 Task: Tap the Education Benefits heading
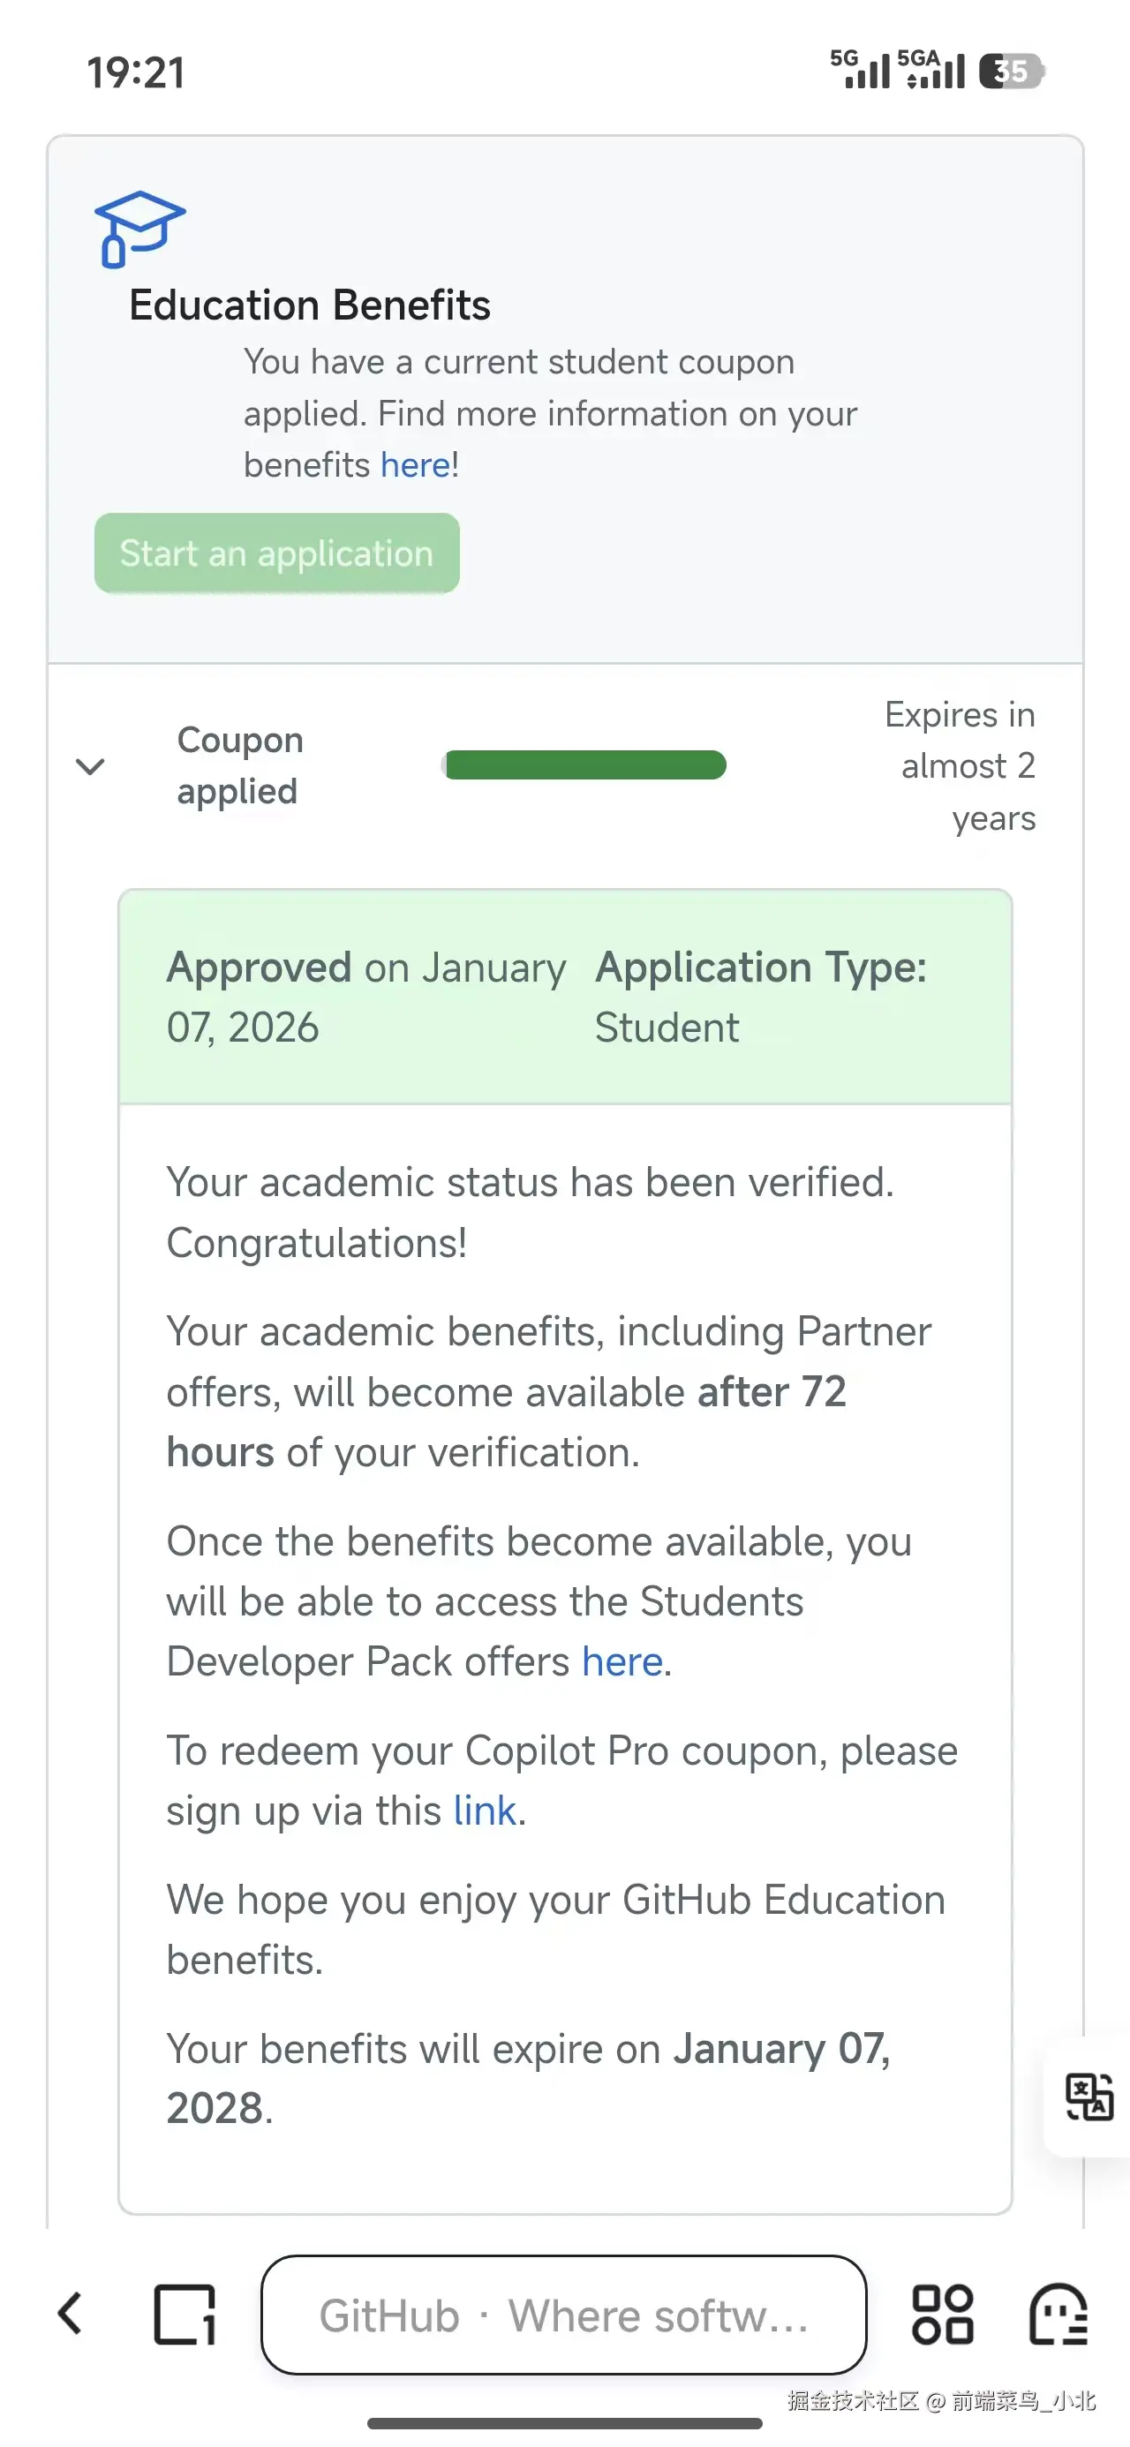310,305
